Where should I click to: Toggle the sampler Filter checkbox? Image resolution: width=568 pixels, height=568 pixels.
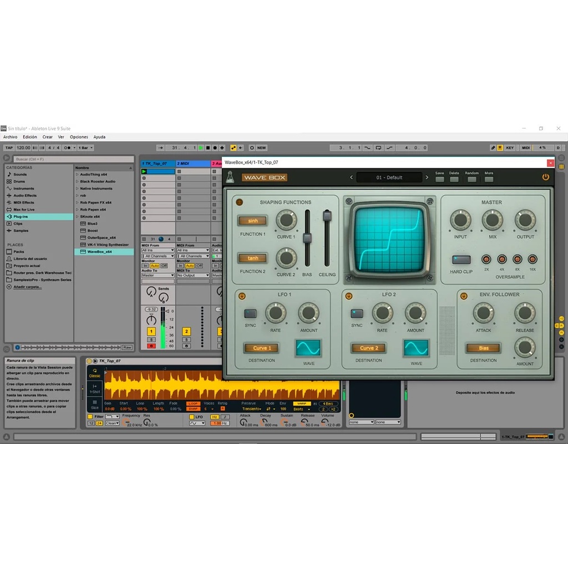coord(90,417)
